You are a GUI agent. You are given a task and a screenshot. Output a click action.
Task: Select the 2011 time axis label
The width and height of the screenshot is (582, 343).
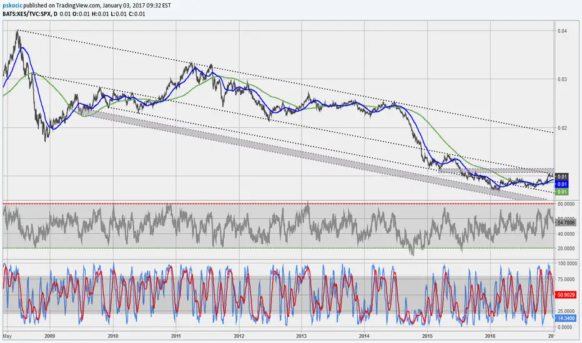(x=176, y=336)
